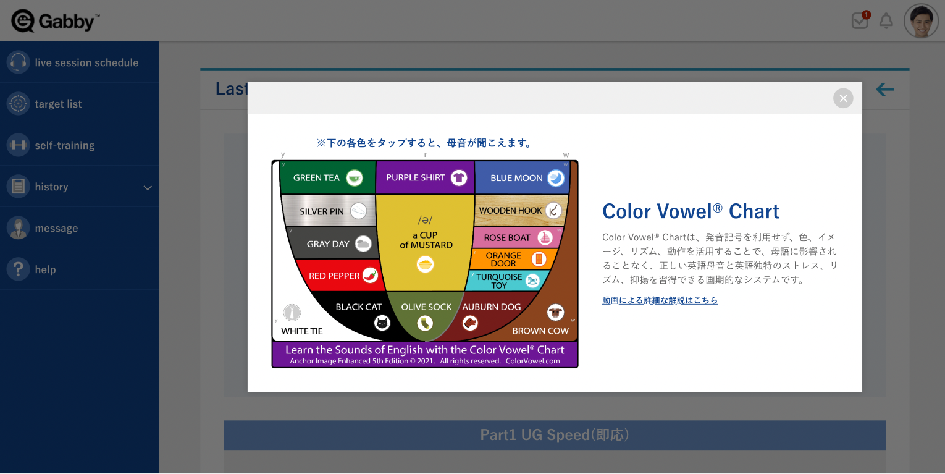Click the Color Vowel Chart heading
Viewport: 945px width, 474px height.
pos(691,211)
